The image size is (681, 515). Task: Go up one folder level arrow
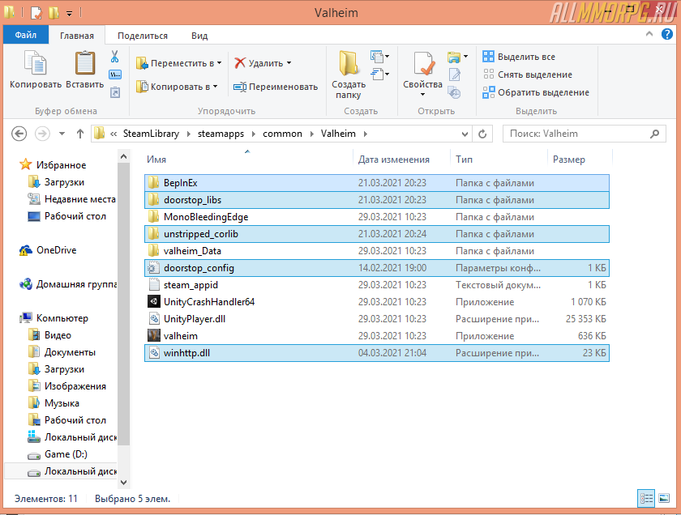[80, 134]
